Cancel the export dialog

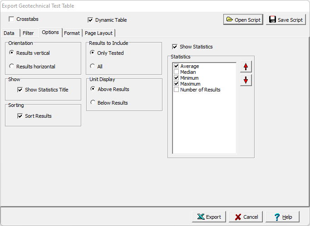click(x=246, y=217)
